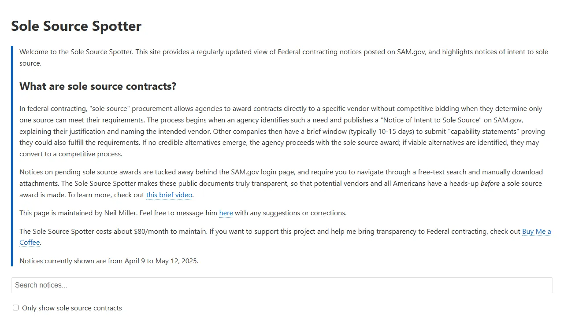The image size is (564, 317).
Task: Toggle the 'Only show sole source contracts' option
Action: pyautogui.click(x=15, y=307)
